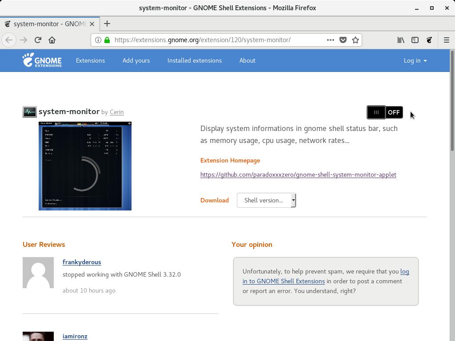Open the Shell version dropdown
The image size is (455, 341).
266,200
